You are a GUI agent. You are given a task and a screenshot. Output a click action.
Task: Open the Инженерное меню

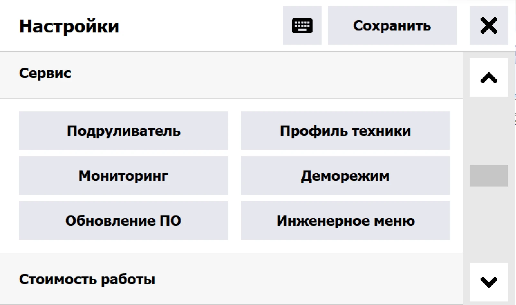click(345, 221)
